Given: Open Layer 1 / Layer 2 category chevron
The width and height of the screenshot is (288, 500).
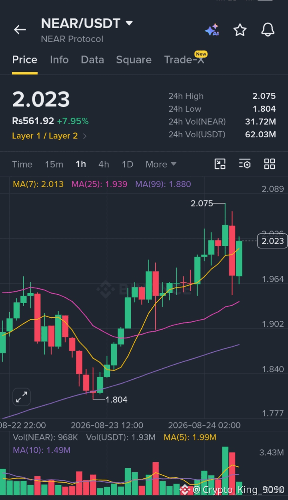Looking at the screenshot, I should click(85, 136).
